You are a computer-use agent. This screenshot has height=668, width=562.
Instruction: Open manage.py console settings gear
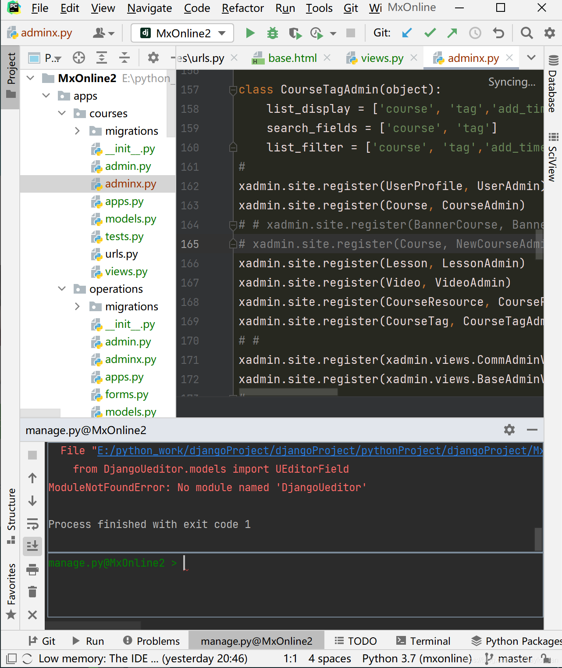509,430
